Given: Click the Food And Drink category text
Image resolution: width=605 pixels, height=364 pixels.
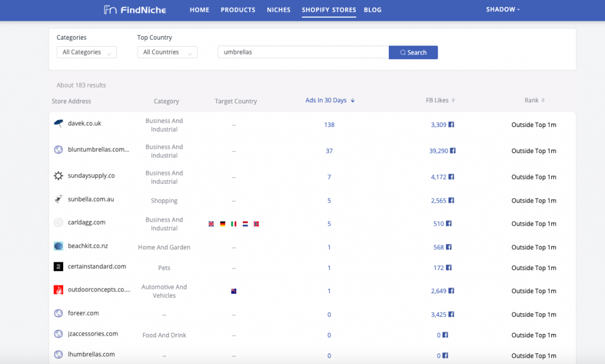Looking at the screenshot, I should click(164, 335).
